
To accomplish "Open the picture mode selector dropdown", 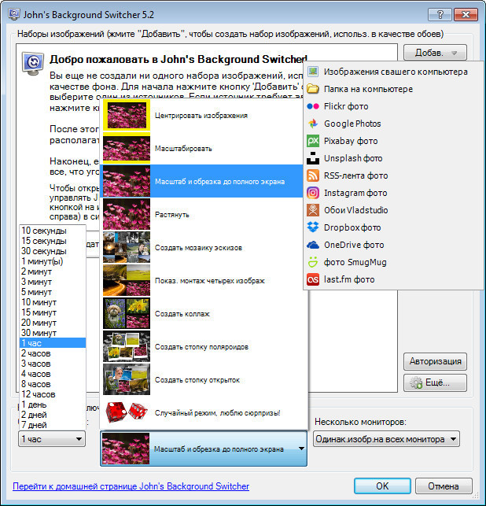I will [204, 449].
